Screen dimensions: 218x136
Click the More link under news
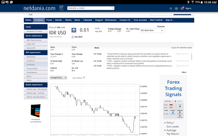pos(184,72)
